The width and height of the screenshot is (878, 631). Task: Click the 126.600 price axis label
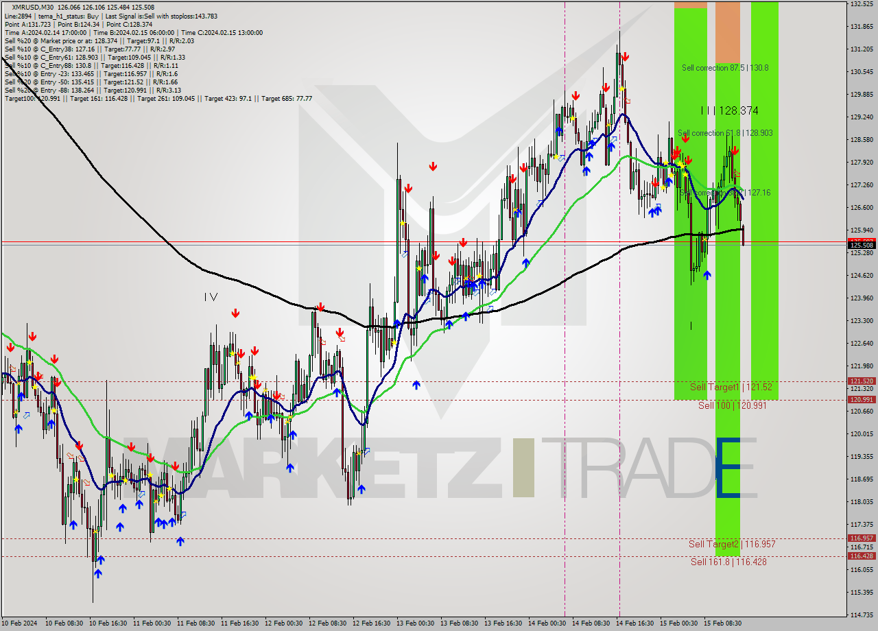coord(862,208)
